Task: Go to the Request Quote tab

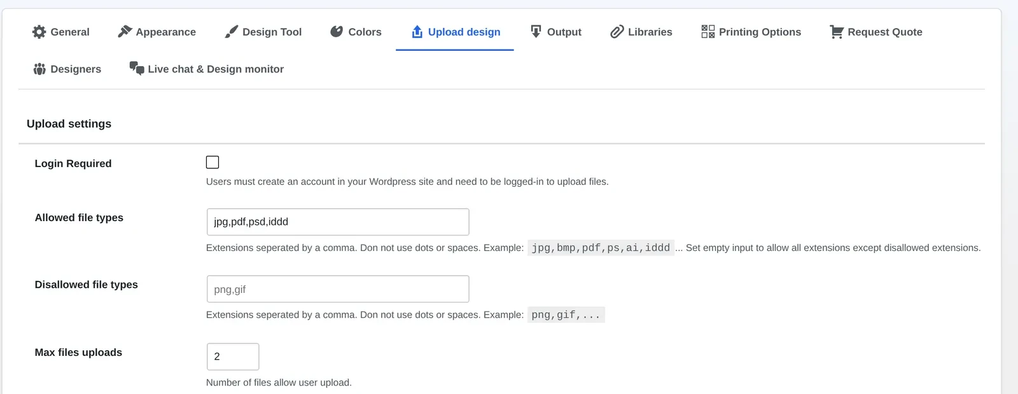Action: pos(876,32)
